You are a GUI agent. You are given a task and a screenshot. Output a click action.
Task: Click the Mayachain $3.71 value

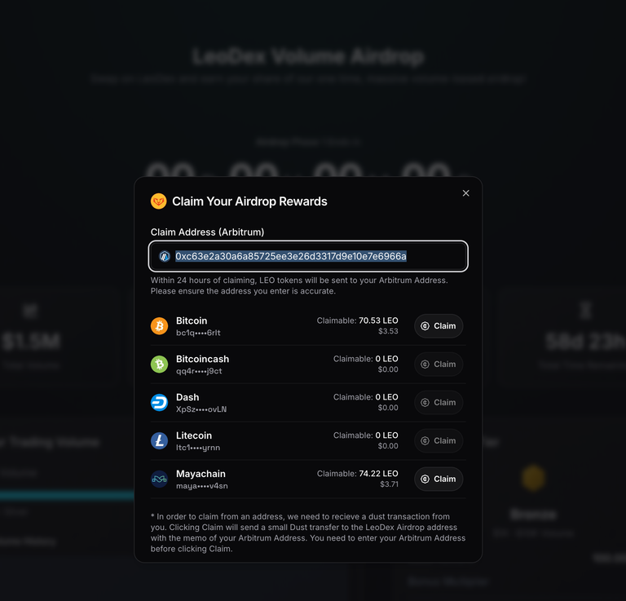(x=389, y=484)
